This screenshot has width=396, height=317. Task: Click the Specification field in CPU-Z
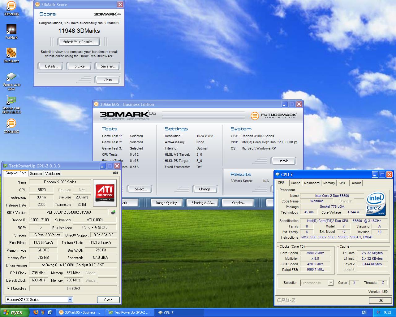pyautogui.click(x=344, y=221)
